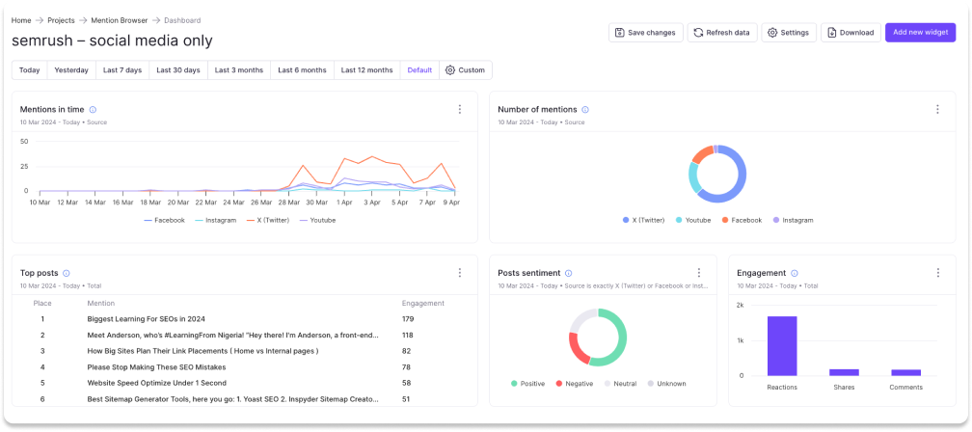Click the Download button
Screen dimensions: 972x432
[x=850, y=33]
